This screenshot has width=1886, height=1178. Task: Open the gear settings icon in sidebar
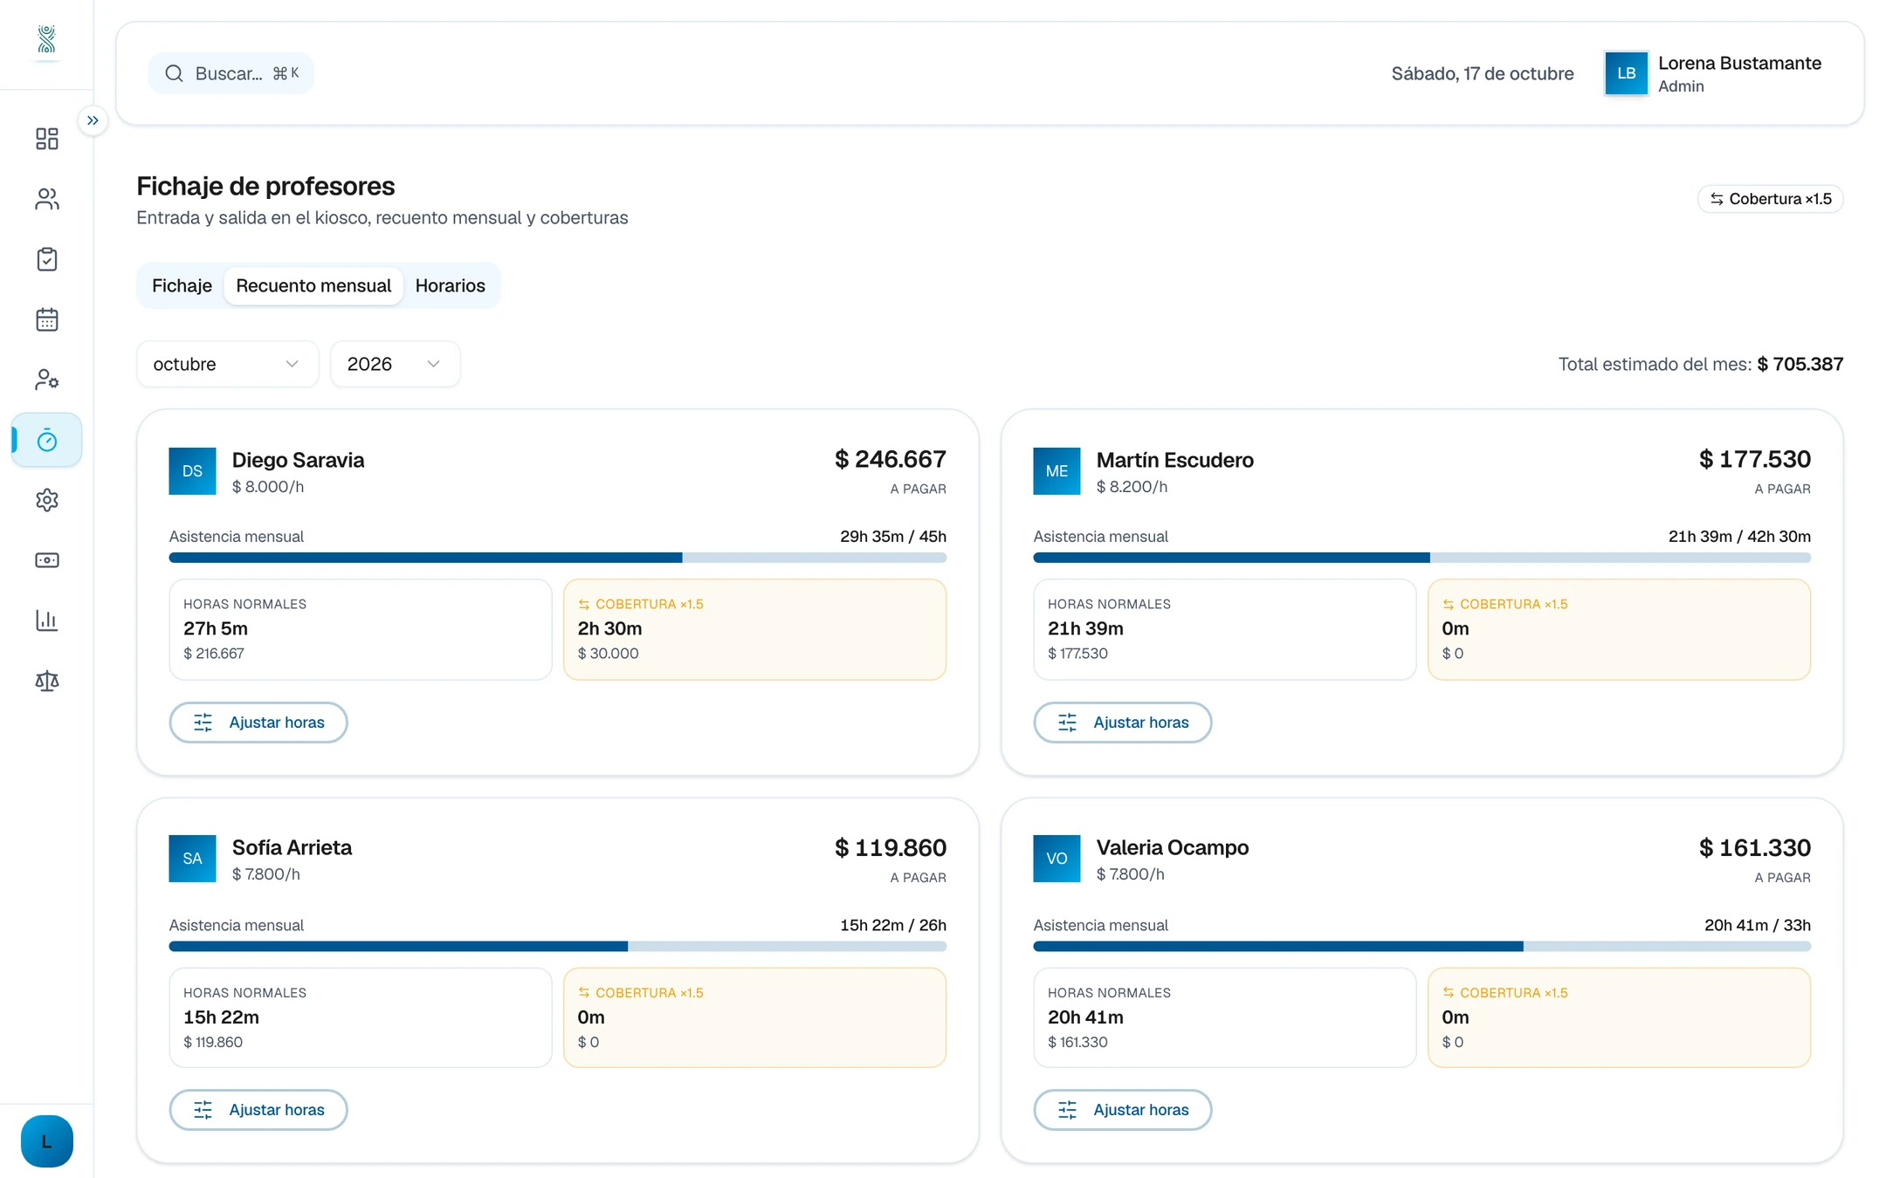46,500
